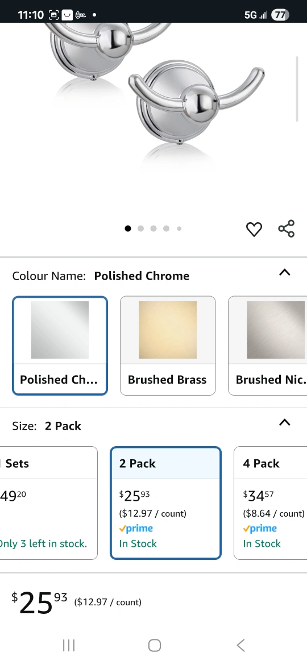307x665 pixels.
Task: Select the 4 Pack size option
Action: [271, 503]
